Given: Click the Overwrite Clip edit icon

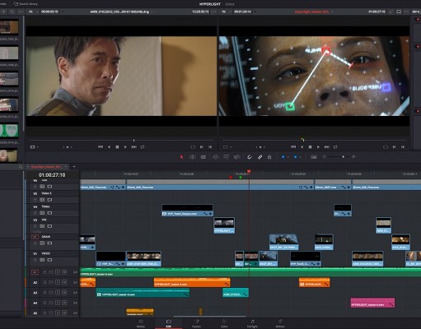Looking at the screenshot, I should click(226, 157).
